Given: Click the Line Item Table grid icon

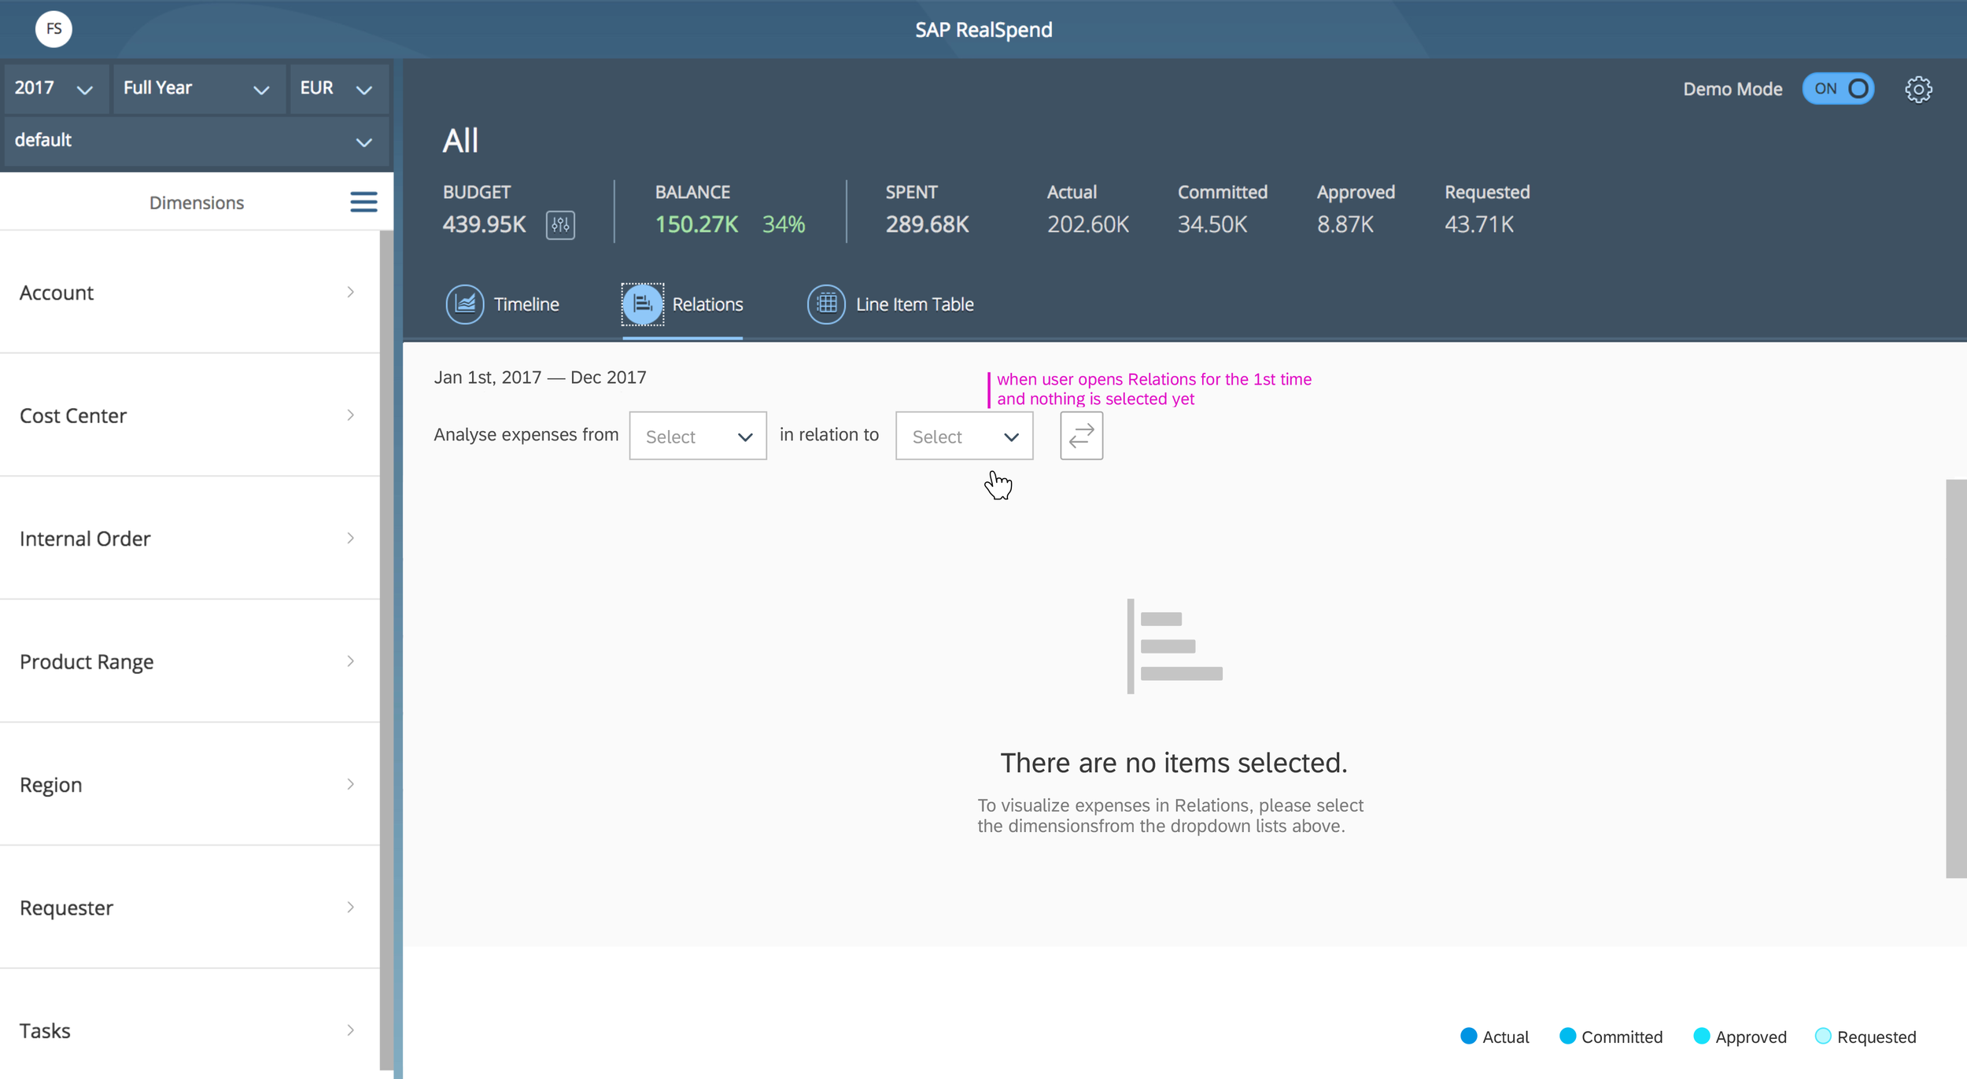Looking at the screenshot, I should (826, 304).
